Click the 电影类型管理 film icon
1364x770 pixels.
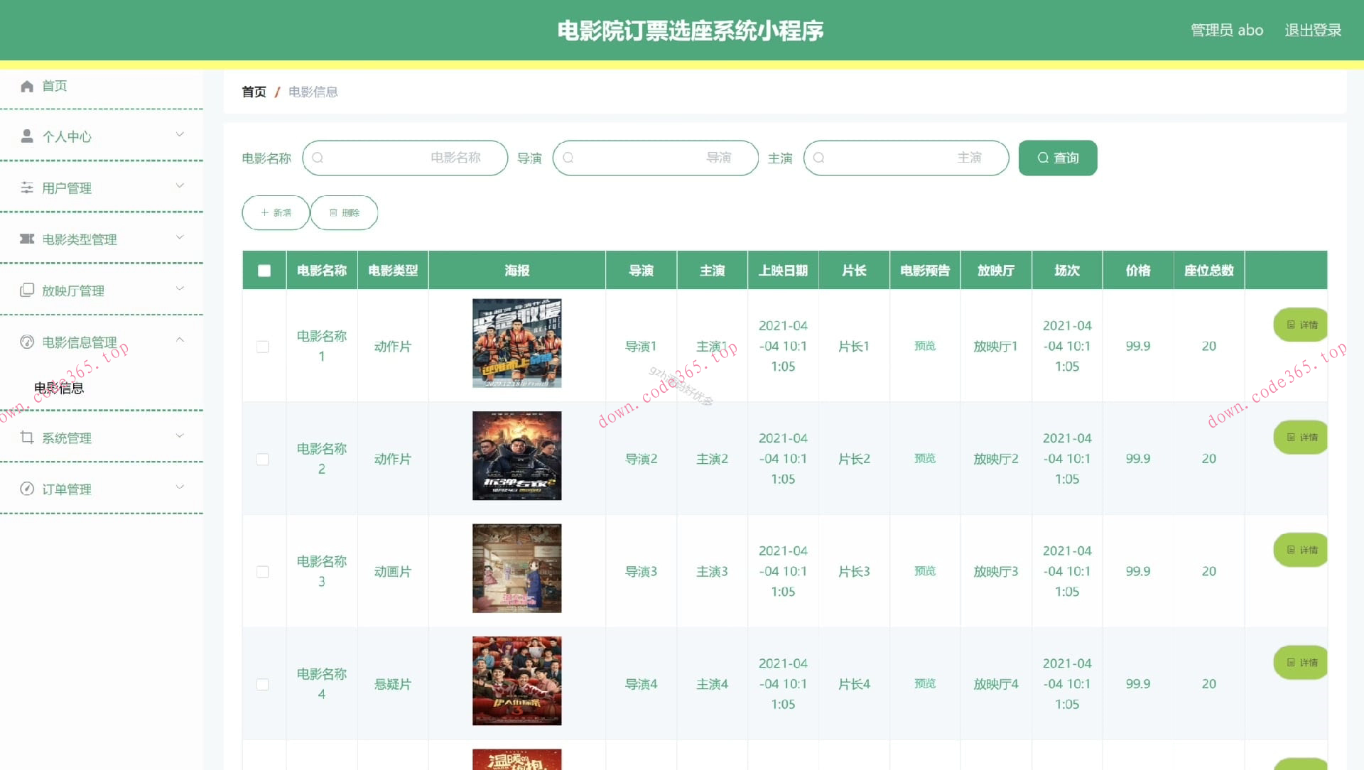coord(27,239)
